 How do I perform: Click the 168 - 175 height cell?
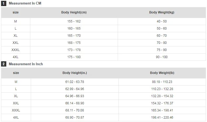point(74,43)
